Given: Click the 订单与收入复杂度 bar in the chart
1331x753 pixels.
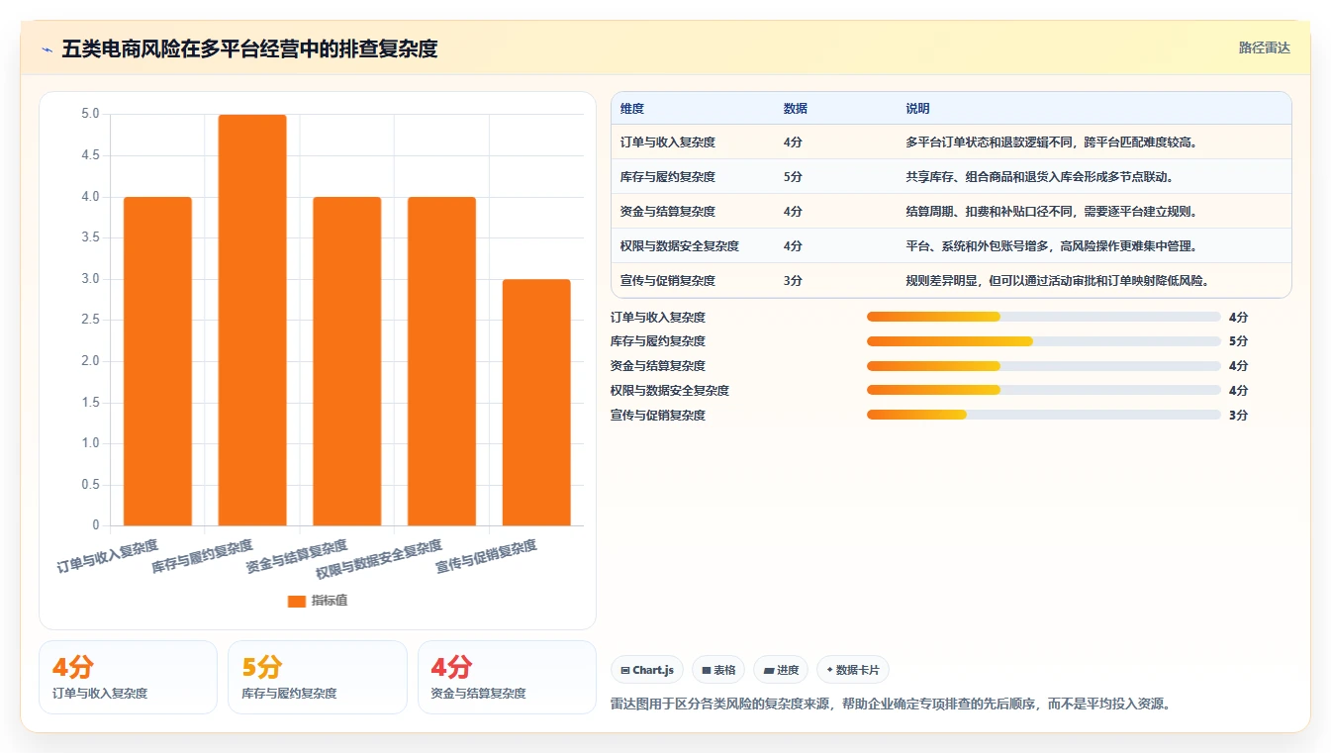Looking at the screenshot, I should click(157, 361).
